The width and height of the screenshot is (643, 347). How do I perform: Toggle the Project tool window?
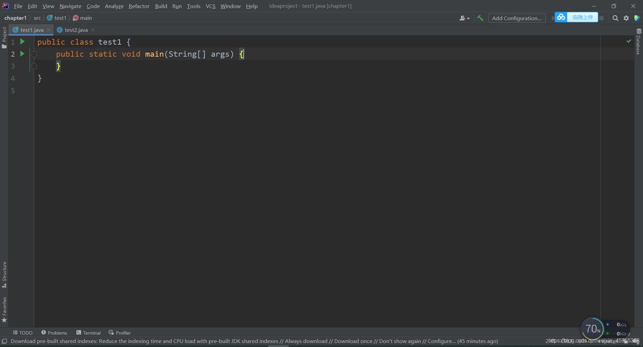pyautogui.click(x=4, y=37)
